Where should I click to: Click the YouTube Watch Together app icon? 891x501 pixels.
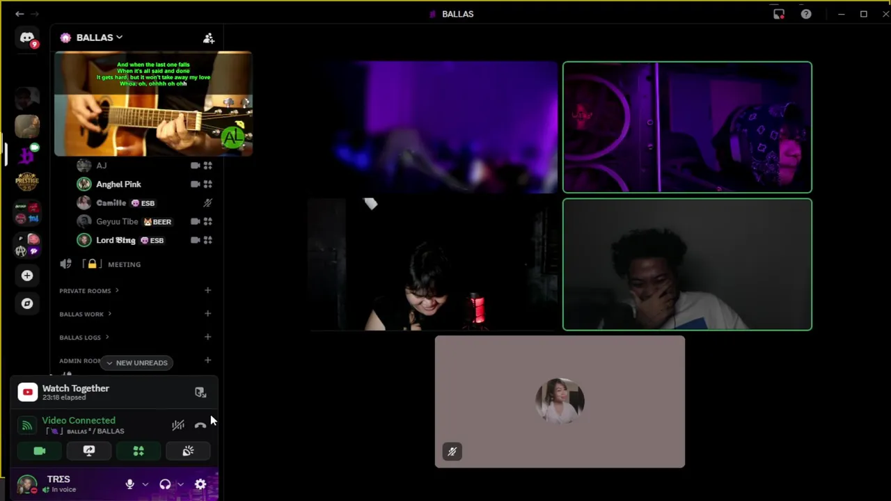27,392
